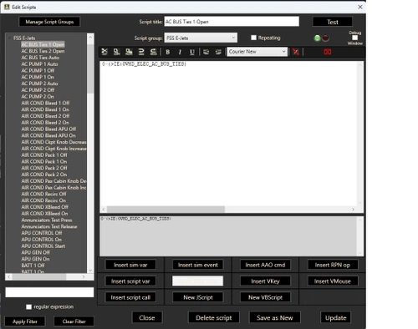Toggle the Debug Window checkbox
This screenshot has width=418, height=329.
pos(354,38)
